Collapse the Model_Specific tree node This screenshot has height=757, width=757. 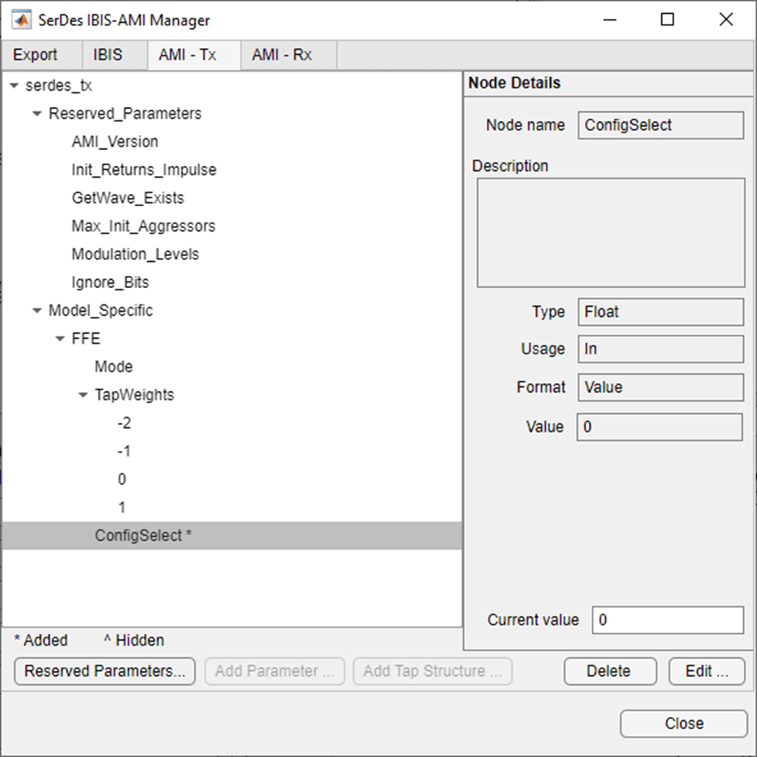(37, 311)
